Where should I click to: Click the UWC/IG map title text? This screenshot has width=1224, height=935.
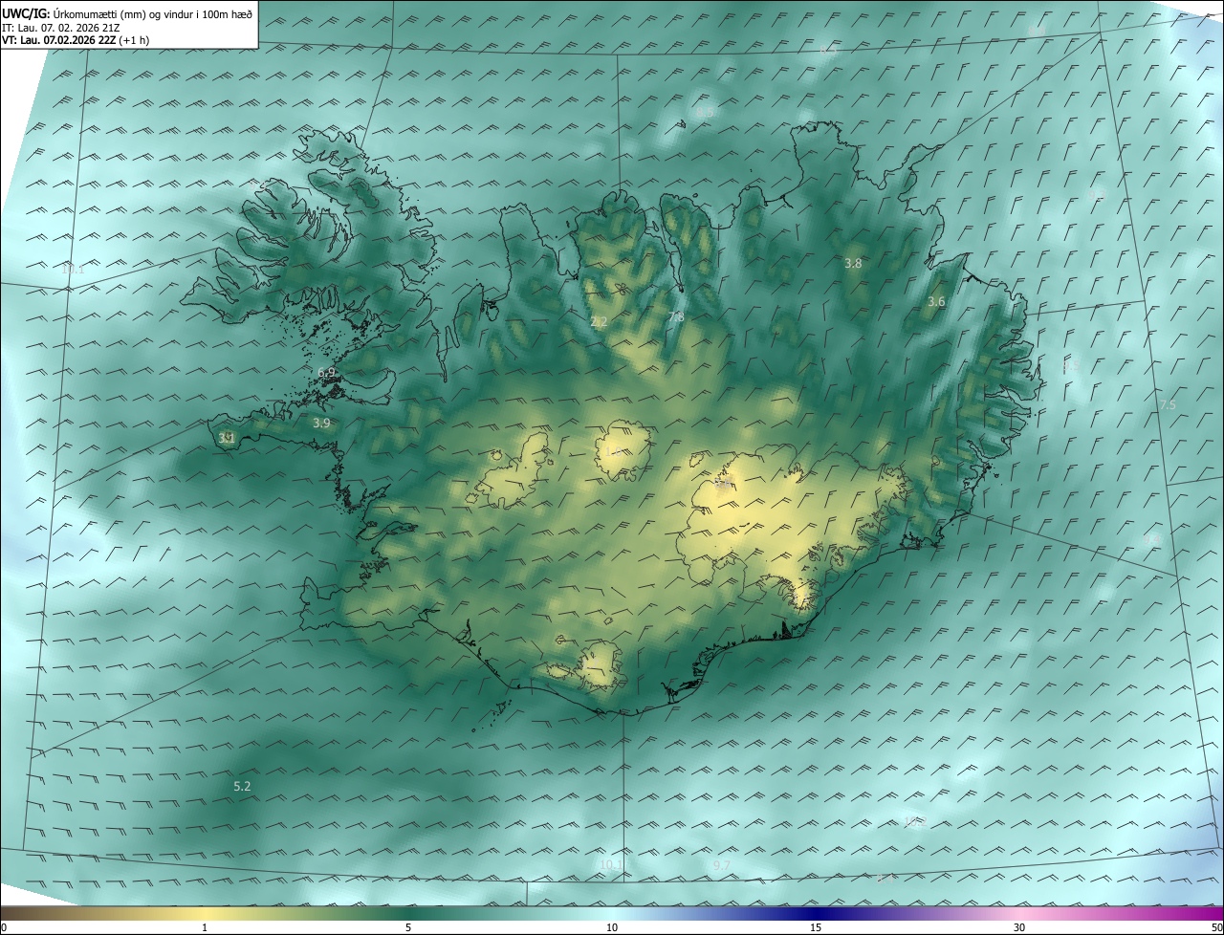tap(127, 13)
